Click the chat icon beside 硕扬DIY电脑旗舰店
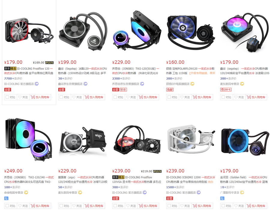Image resolution: width=270 pixels, height=210 pixels. [x=192, y=84]
